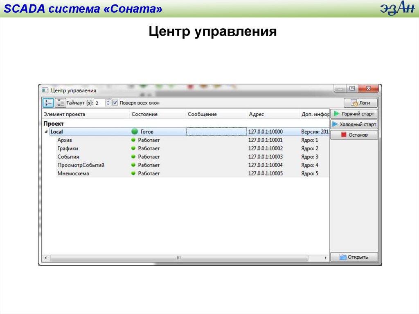Toggle the Поверх всех окон checkbox
419x314 pixels.
click(115, 103)
